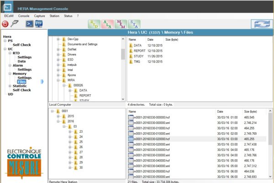Image resolution: width=274 pixels, height=183 pixels.
Task: Select the REPORT folder icon in file list
Action: click(131, 51)
